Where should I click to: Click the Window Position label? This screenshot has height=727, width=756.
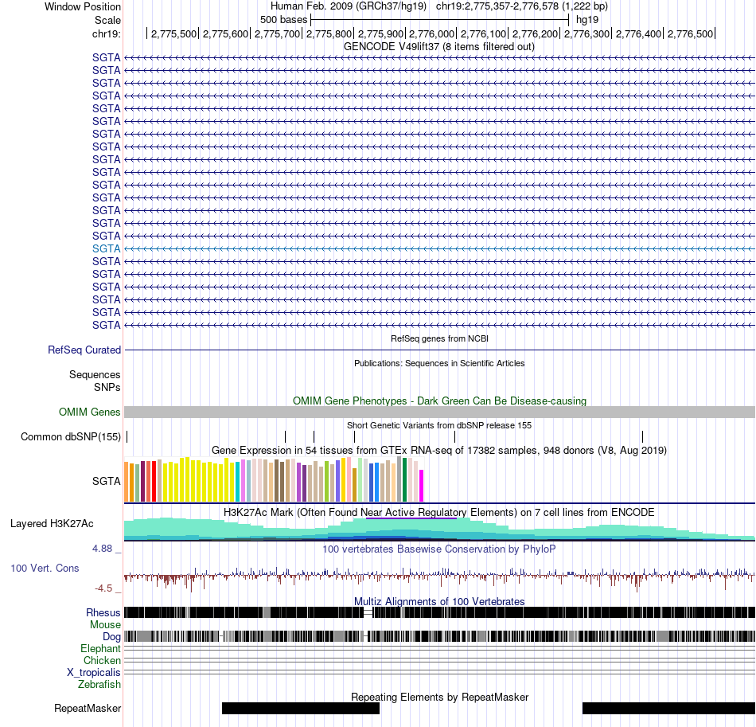pos(83,6)
